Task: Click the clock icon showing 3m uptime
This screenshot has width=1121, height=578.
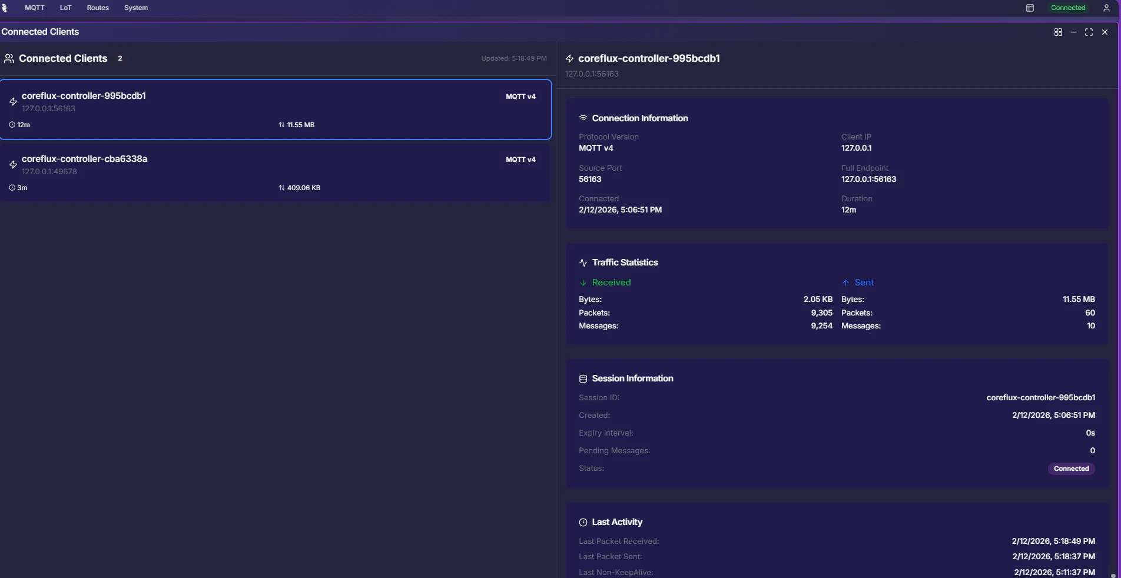Action: tap(11, 188)
